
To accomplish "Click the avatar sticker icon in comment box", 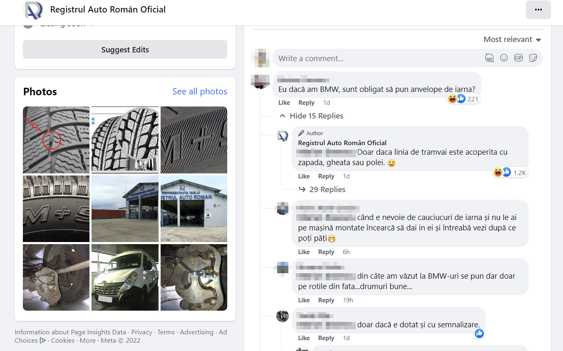I will click(489, 58).
